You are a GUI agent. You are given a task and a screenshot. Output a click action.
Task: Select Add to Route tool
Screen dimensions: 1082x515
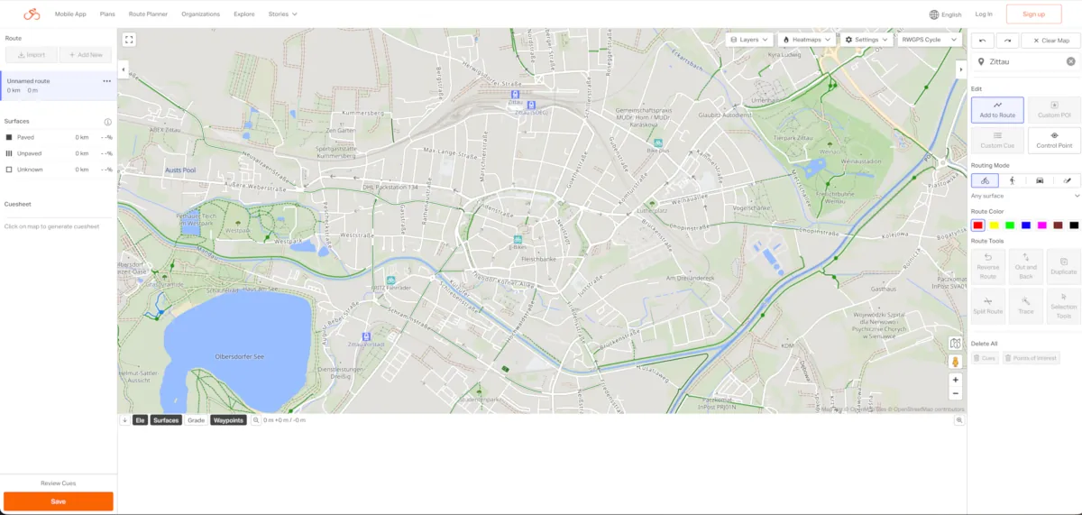[997, 110]
